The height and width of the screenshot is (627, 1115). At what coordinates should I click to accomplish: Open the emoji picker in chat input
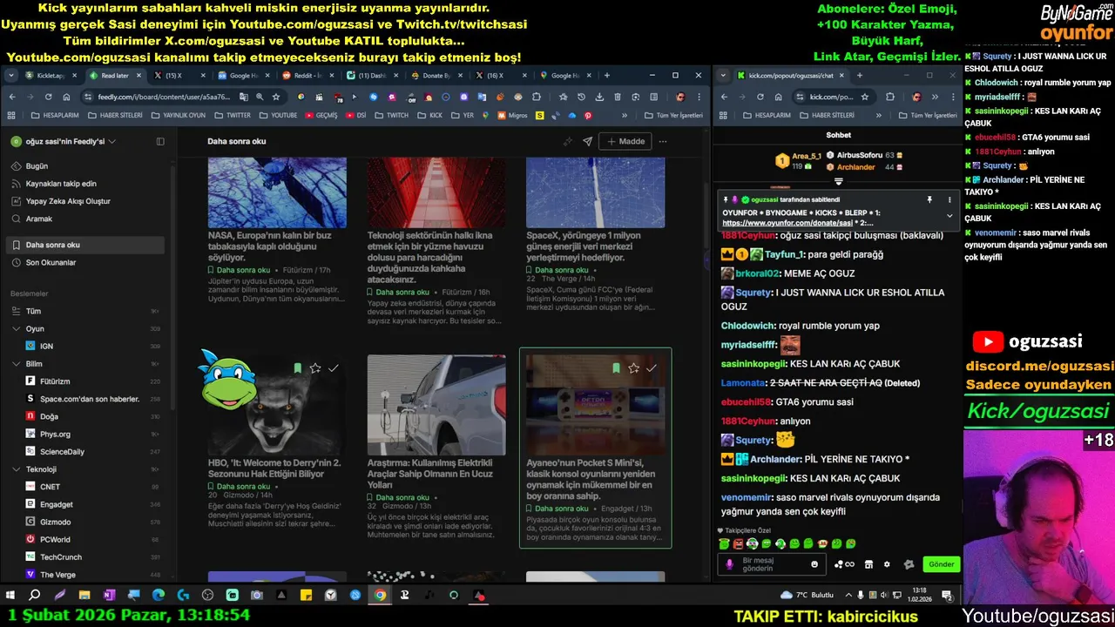(814, 564)
